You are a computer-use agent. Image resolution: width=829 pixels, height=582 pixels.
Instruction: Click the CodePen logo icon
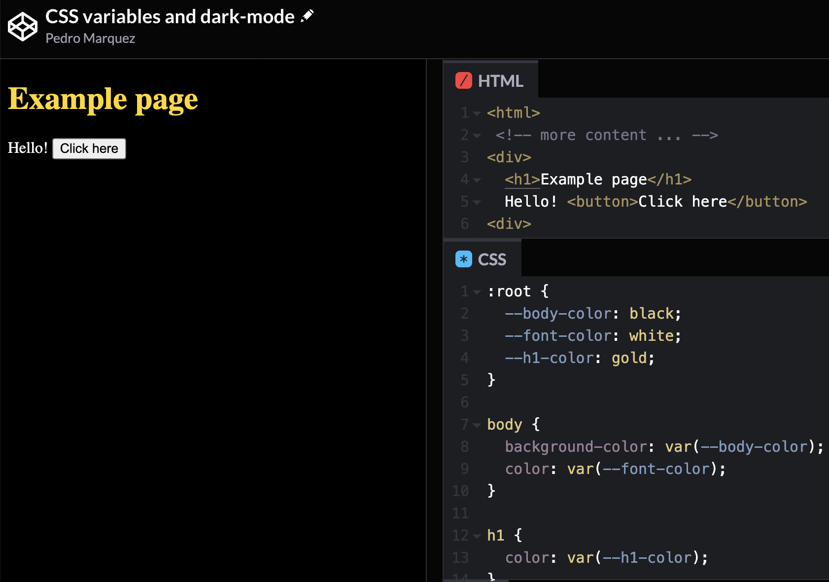tap(22, 26)
